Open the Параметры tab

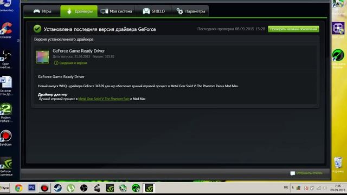point(190,11)
